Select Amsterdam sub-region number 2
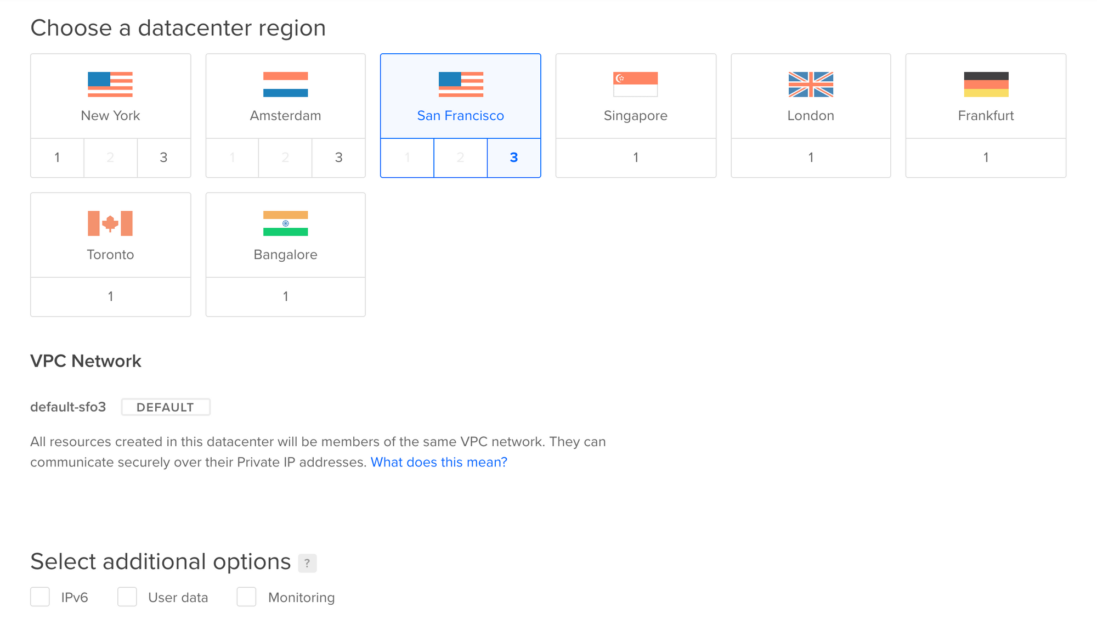The image size is (1097, 630). tap(286, 157)
